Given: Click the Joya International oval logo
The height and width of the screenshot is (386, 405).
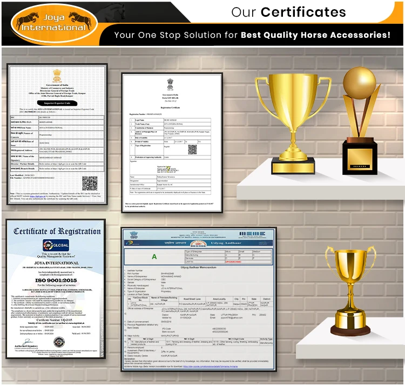Looking at the screenshot, I should (54, 23).
